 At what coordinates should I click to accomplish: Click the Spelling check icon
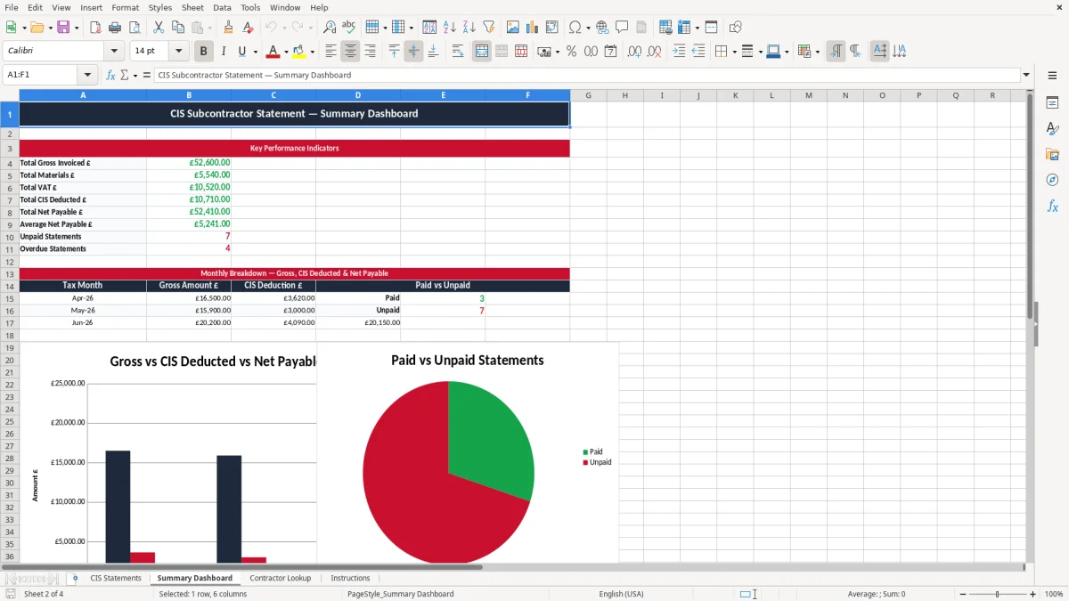click(x=349, y=28)
